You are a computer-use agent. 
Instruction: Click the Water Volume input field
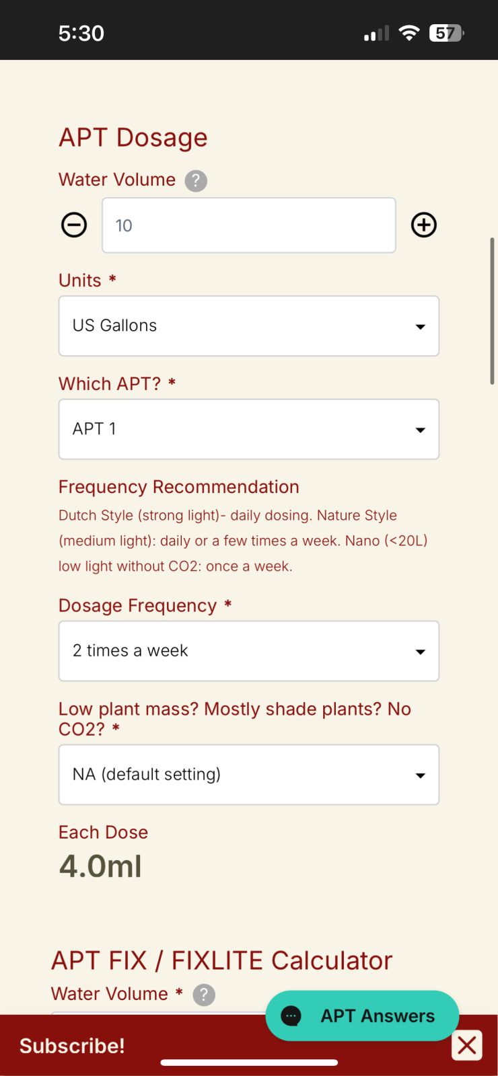pyautogui.click(x=248, y=225)
